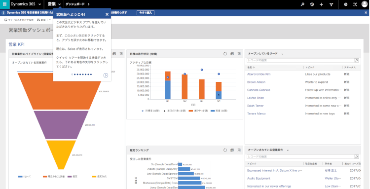370x189 pixels.
Task: Click search field in オープンされている営業案件 list
Action: [300, 156]
